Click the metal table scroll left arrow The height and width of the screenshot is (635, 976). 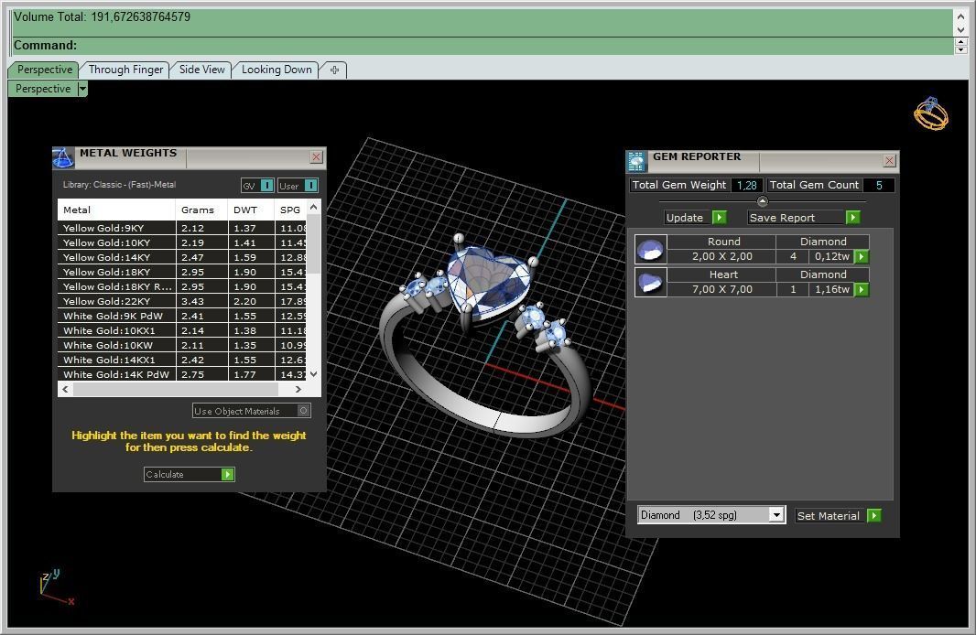65,390
